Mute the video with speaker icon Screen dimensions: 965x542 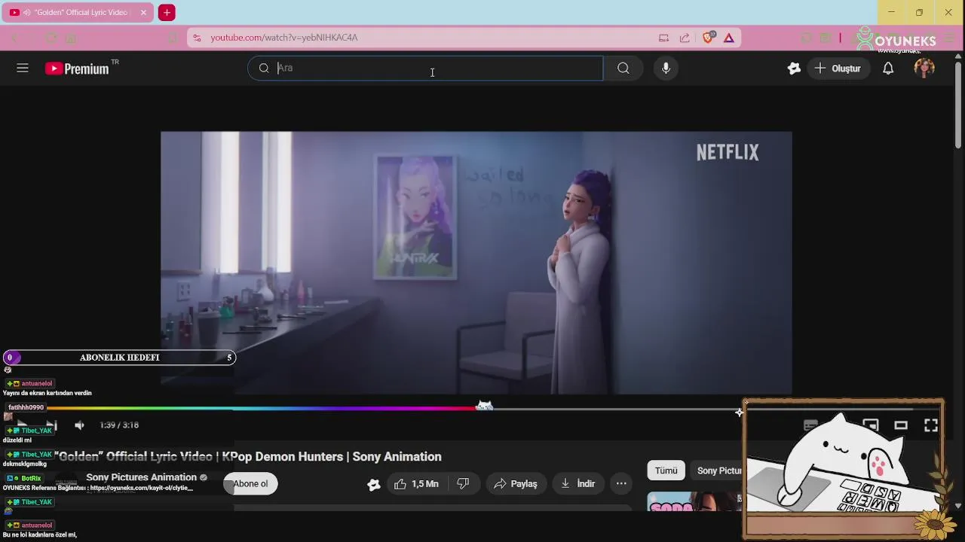pos(79,425)
